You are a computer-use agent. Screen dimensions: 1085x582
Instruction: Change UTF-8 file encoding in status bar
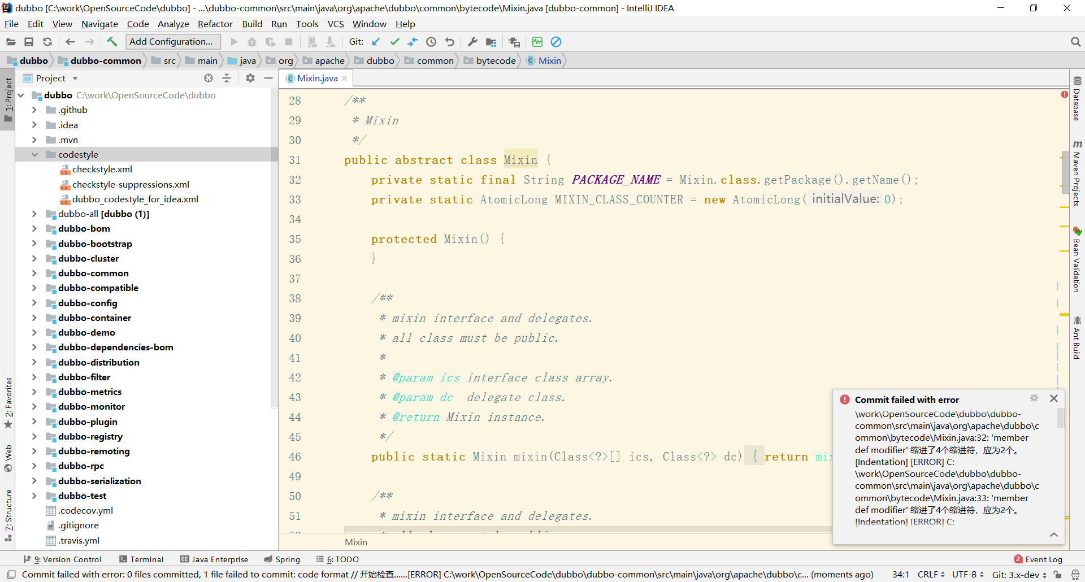click(968, 575)
